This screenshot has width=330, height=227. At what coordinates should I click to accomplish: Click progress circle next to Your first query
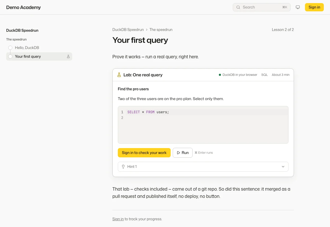(x=10, y=56)
